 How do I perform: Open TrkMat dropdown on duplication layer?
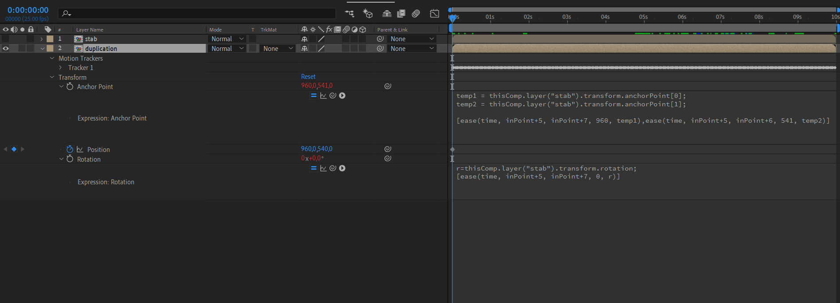click(278, 49)
